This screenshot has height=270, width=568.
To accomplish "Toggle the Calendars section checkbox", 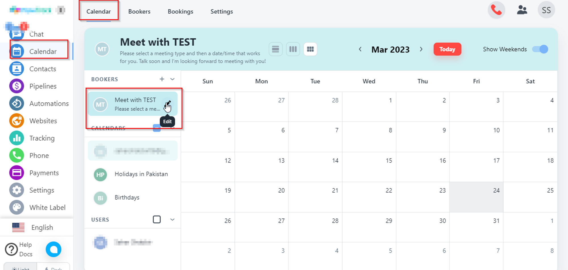I will coord(157,128).
